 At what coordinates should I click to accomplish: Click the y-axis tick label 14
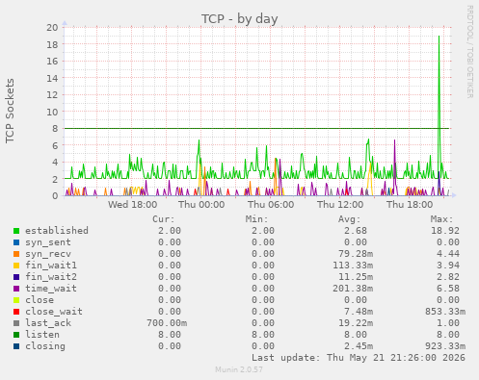pos(52,78)
